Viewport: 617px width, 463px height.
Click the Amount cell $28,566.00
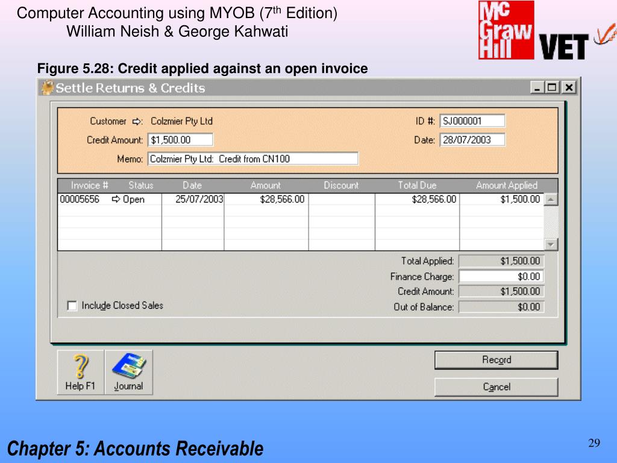(x=266, y=199)
